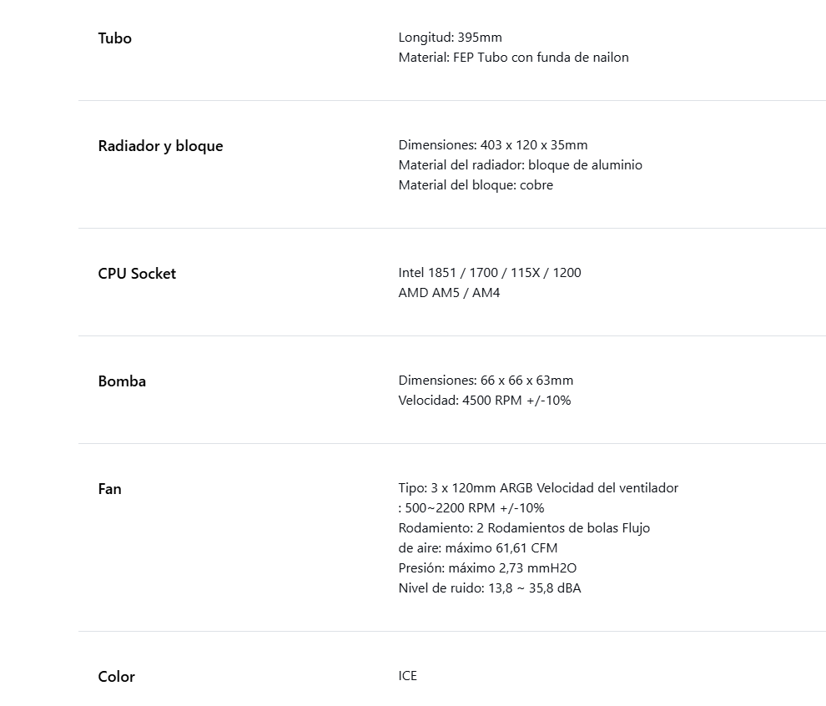
Task: Click the Velocidad 4500 RPM line
Action: [484, 401]
